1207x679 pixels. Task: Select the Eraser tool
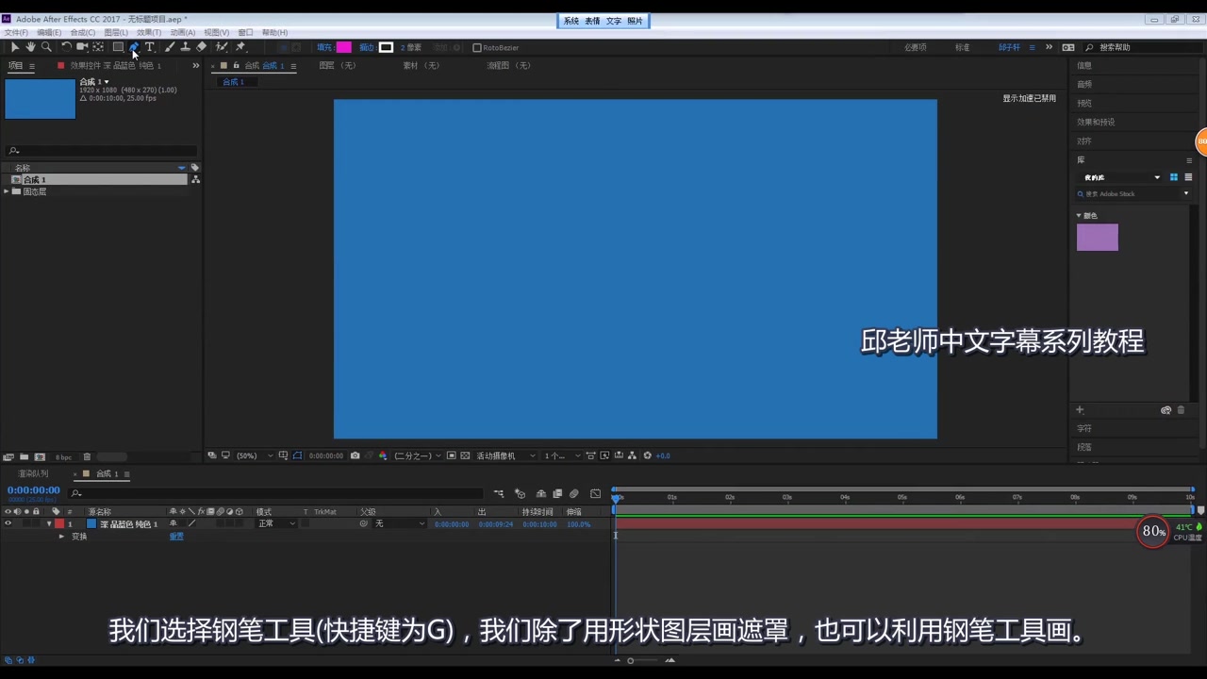coord(201,47)
